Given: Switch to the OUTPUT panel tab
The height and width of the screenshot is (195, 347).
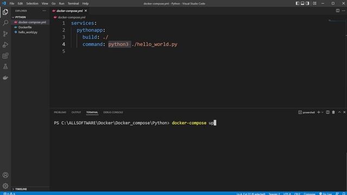Looking at the screenshot, I should pyautogui.click(x=76, y=112).
